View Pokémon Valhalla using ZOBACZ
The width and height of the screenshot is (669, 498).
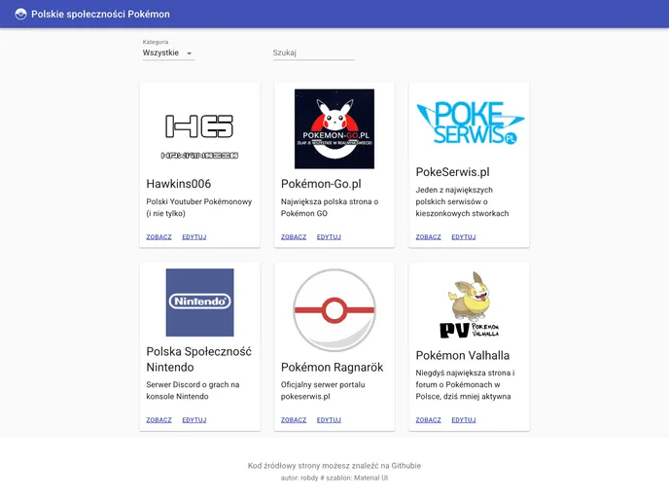click(x=428, y=420)
